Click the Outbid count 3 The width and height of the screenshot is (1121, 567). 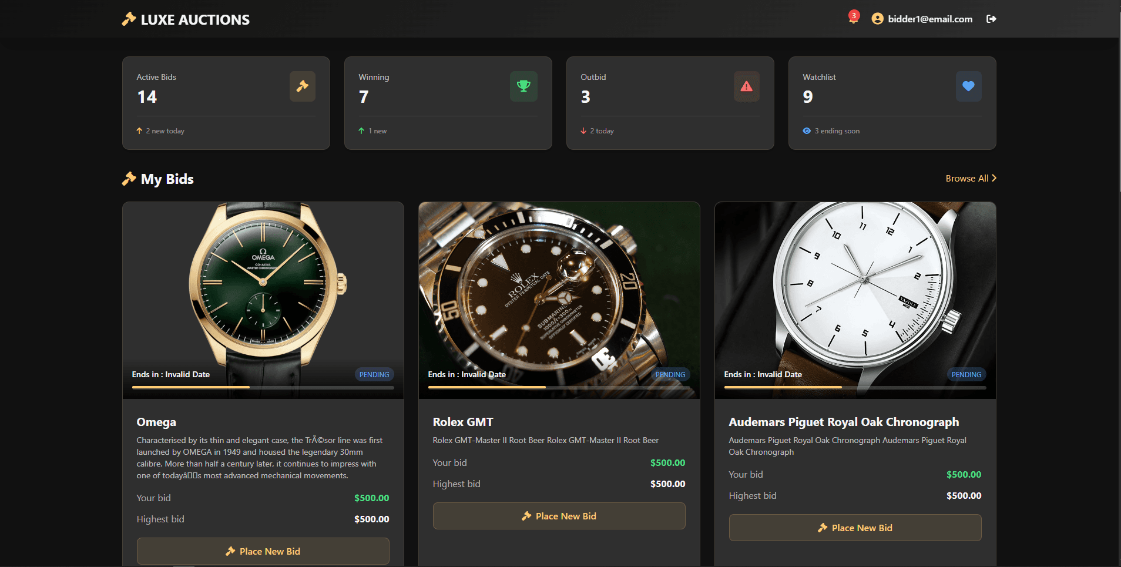(x=586, y=97)
